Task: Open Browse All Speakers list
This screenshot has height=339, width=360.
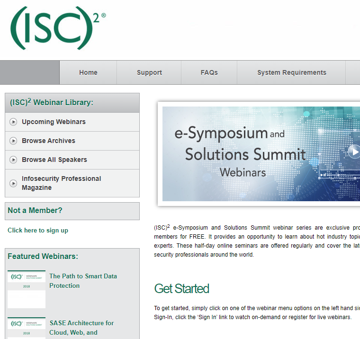Action: tap(54, 160)
